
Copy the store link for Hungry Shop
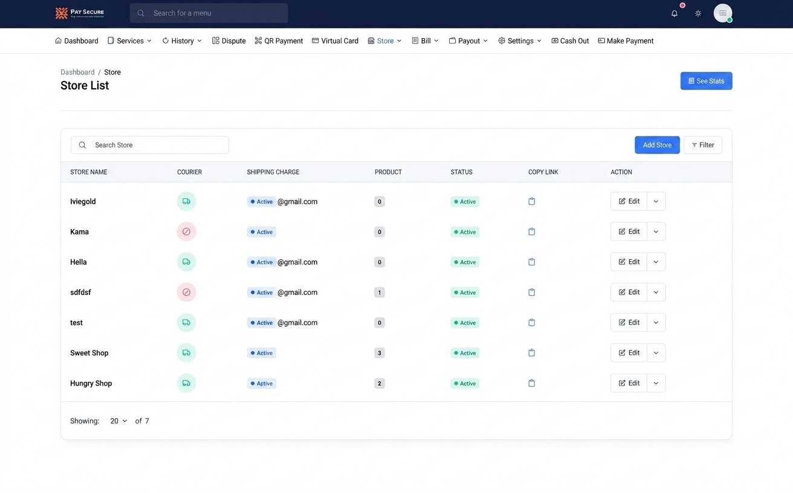pyautogui.click(x=532, y=382)
